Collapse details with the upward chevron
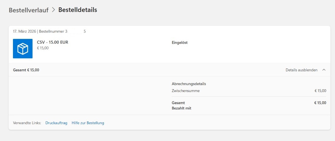Screen dimensions: 335x141 pyautogui.click(x=324, y=70)
